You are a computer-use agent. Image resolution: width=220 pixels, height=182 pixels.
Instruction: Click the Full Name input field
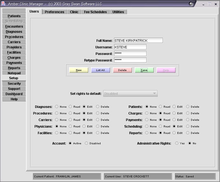click(138, 40)
